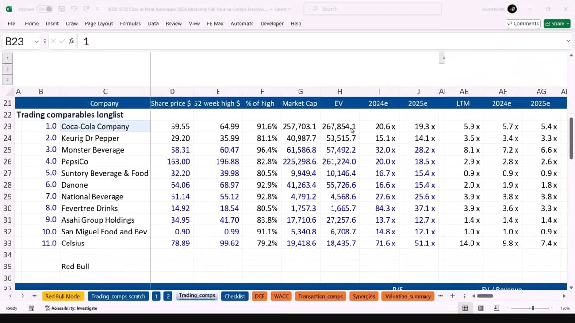
Task: Select the Valuation_summary sheet tab
Action: click(x=408, y=296)
